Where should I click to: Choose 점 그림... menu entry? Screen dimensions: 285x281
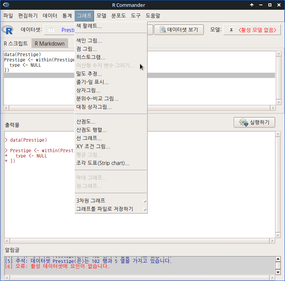click(x=111, y=49)
